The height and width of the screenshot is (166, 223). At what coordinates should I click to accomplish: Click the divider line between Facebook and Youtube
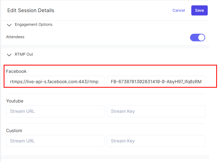coord(105,94)
